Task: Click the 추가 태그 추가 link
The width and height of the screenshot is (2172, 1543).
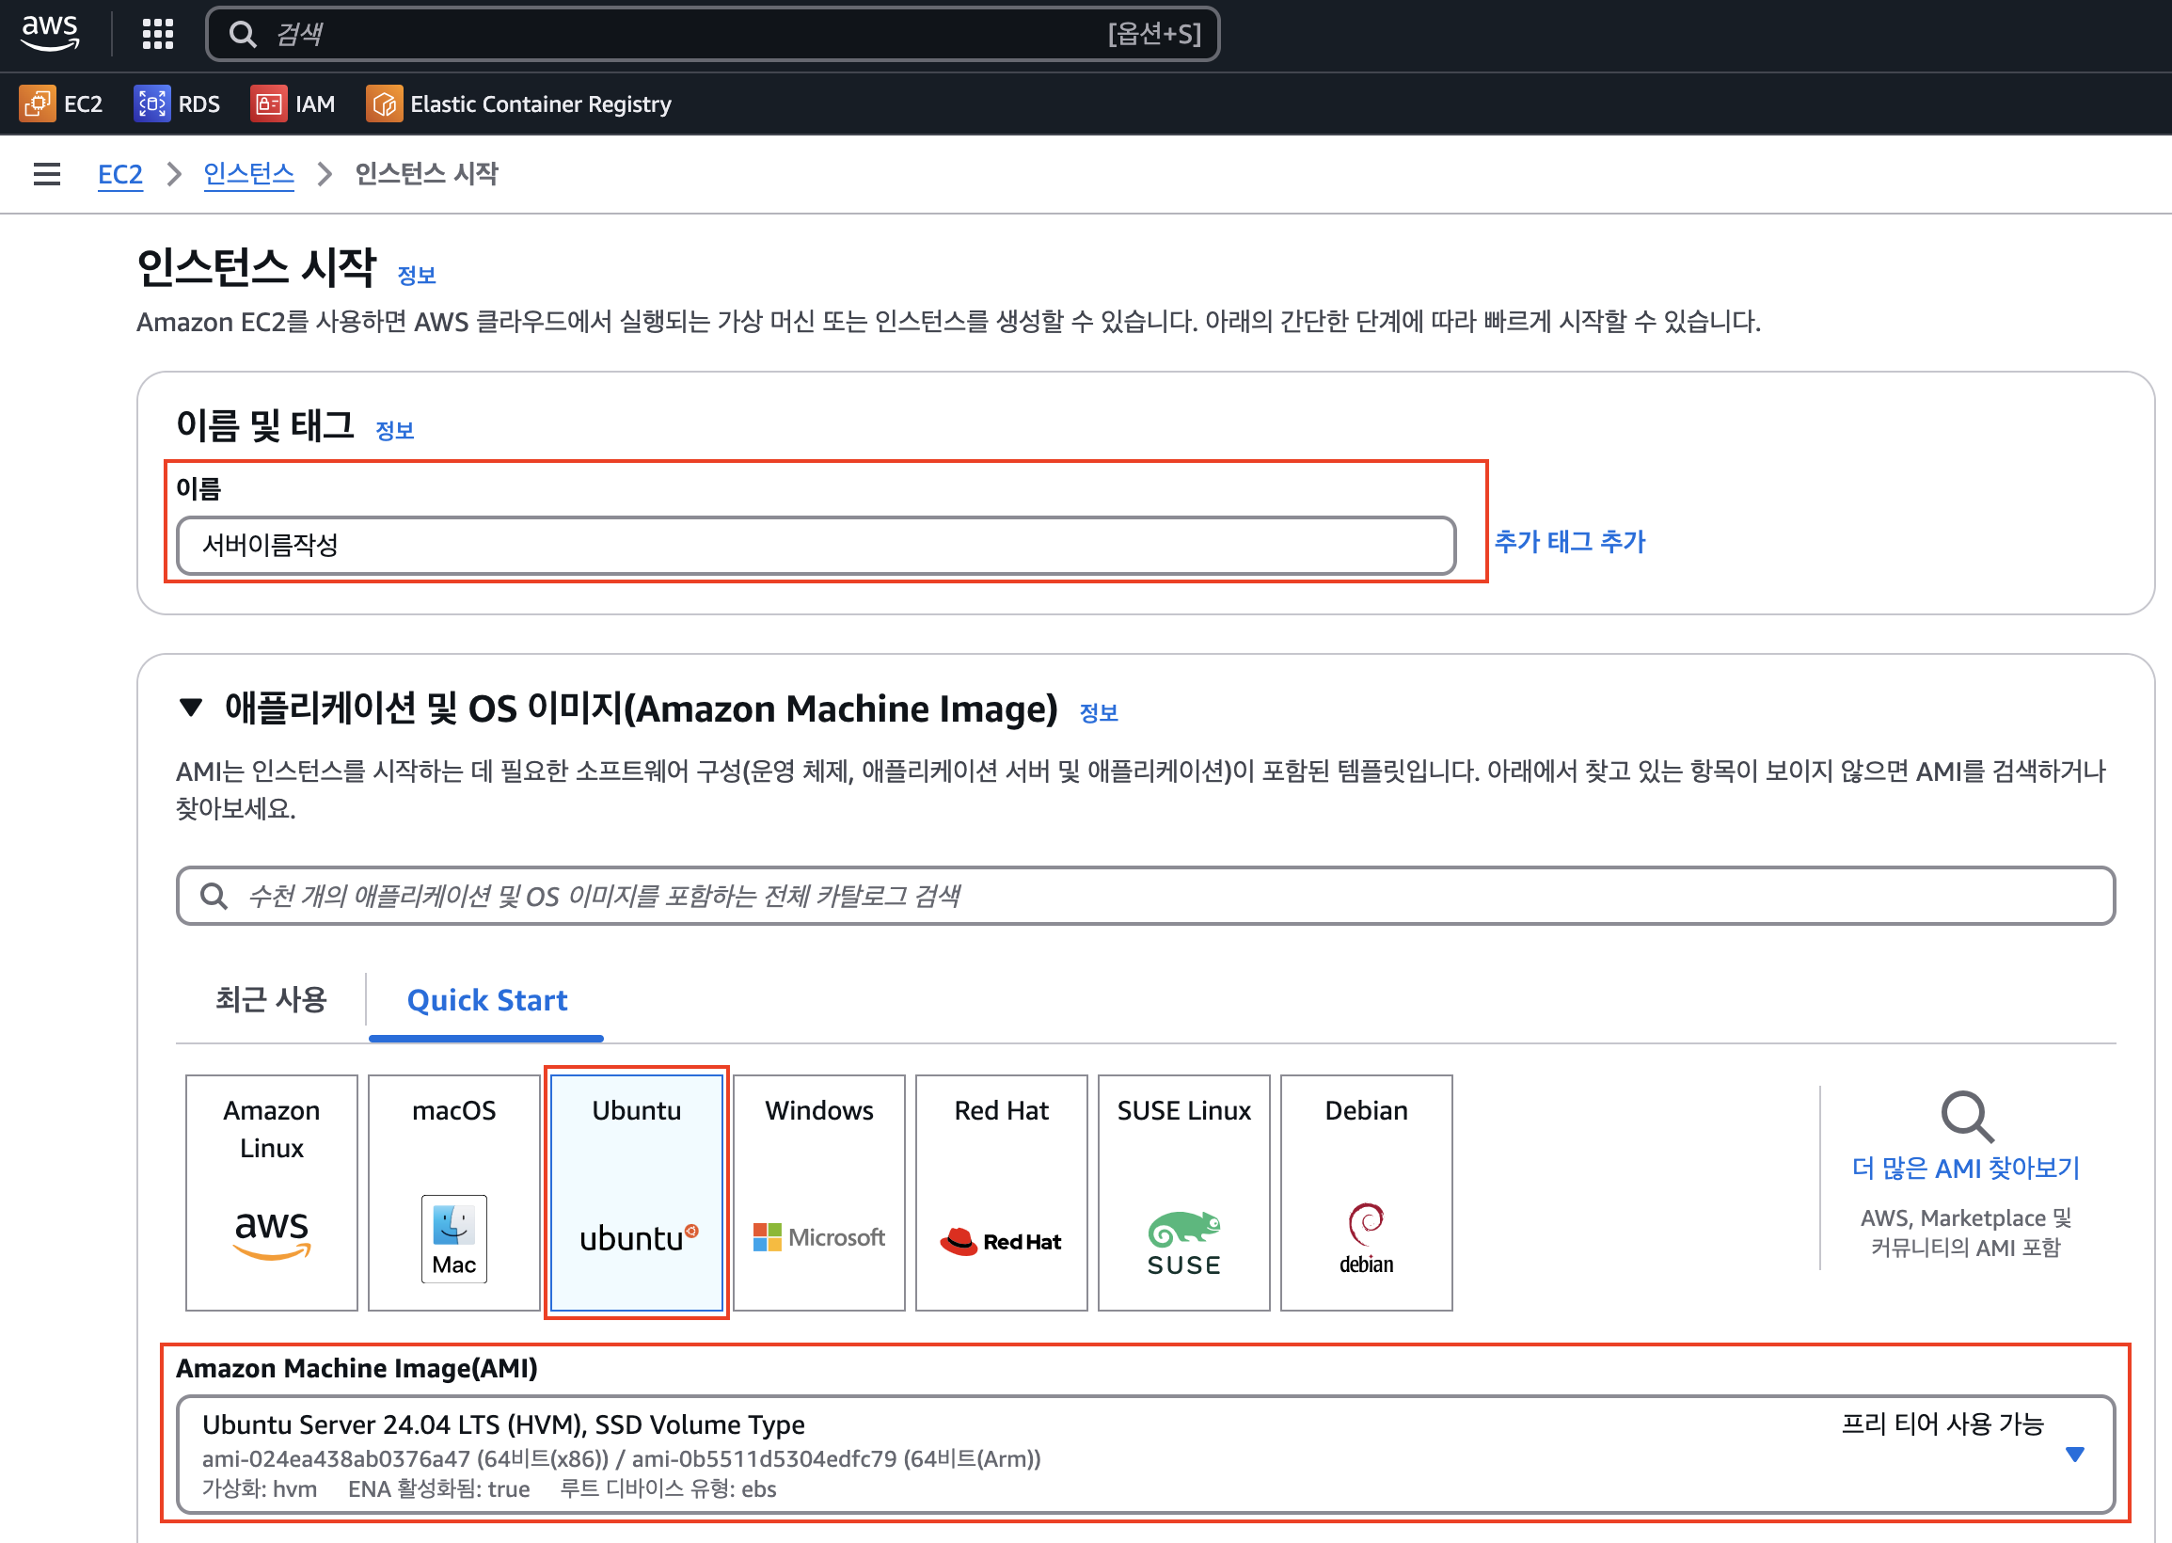Action: [1569, 542]
